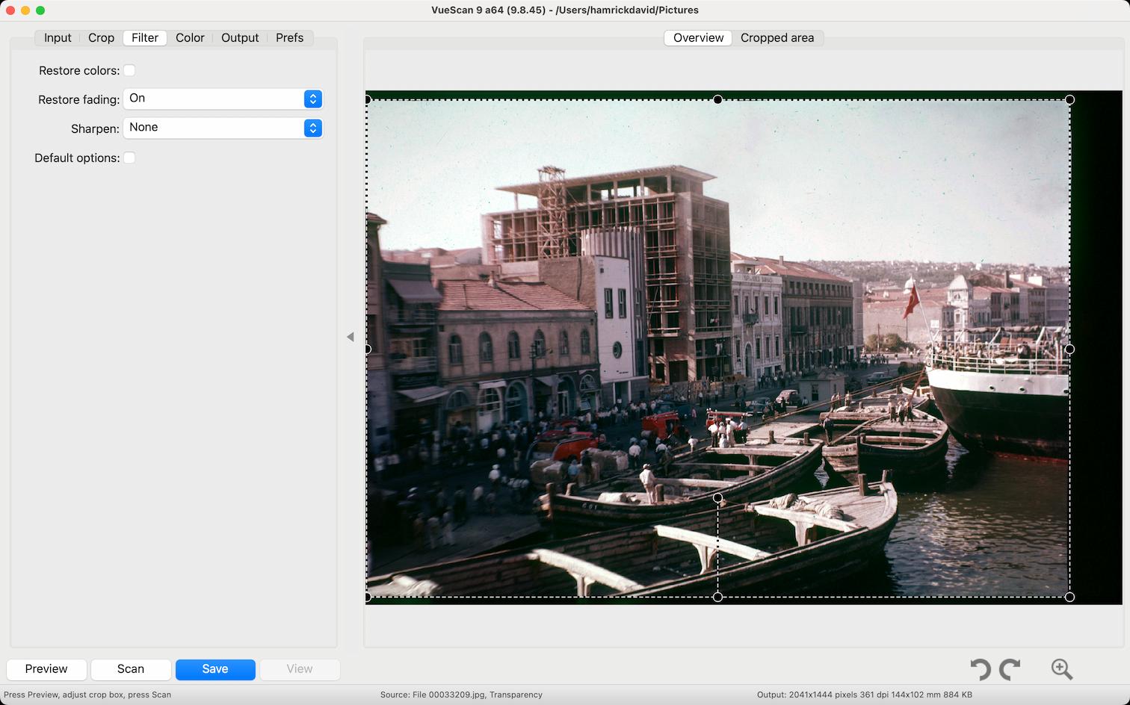Start scanning with the Scan button

pyautogui.click(x=130, y=669)
